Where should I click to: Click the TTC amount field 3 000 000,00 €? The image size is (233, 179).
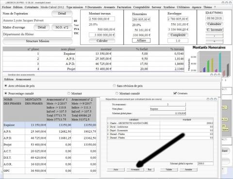pos(102,35)
